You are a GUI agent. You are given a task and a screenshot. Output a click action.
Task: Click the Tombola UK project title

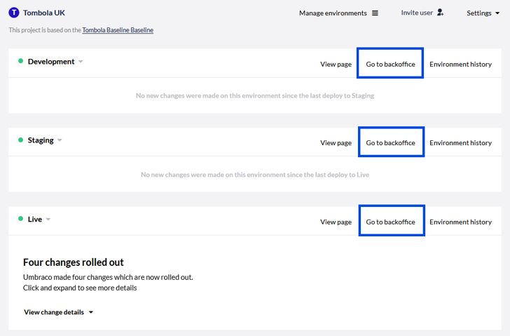[44, 13]
